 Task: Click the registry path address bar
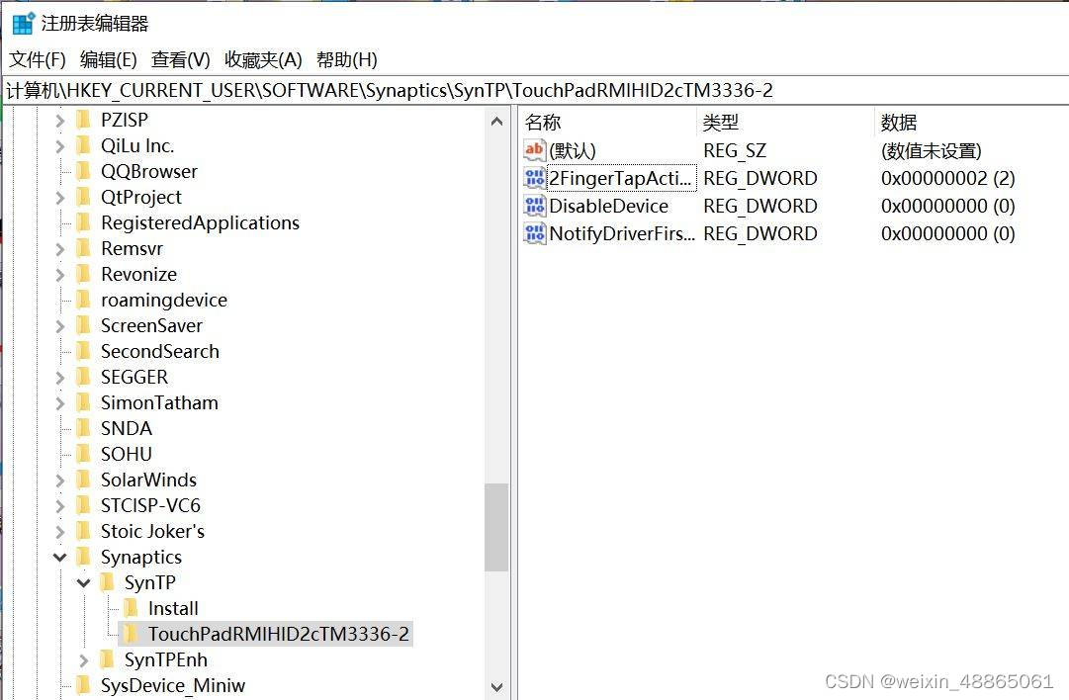pyautogui.click(x=534, y=90)
